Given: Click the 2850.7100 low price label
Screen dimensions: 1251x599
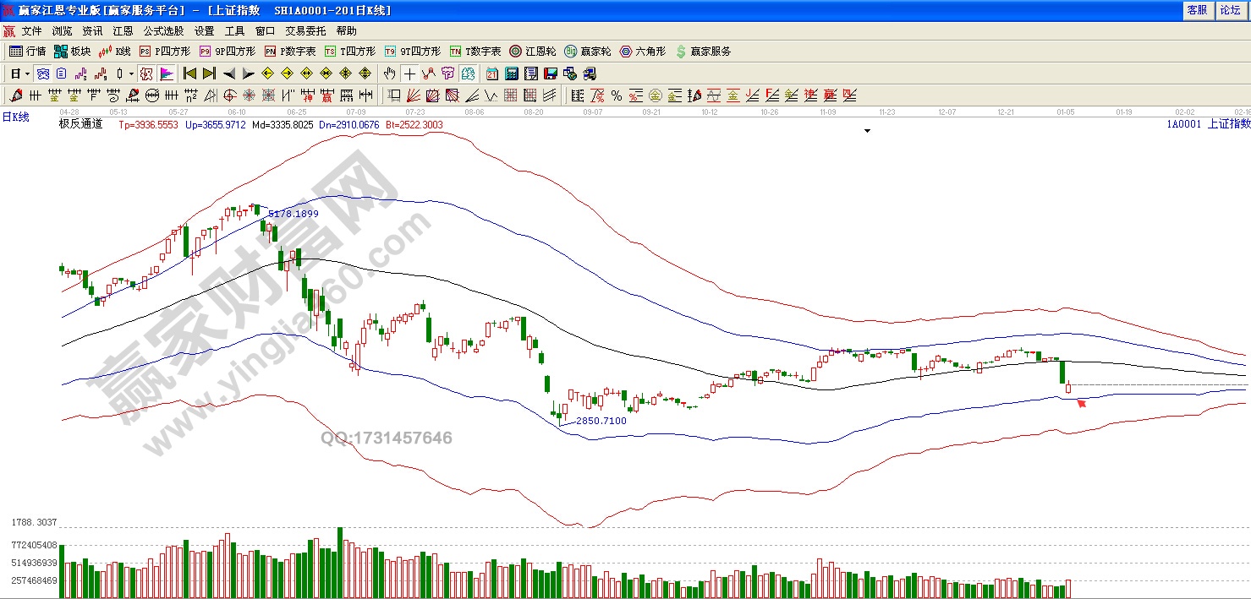Looking at the screenshot, I should [x=601, y=421].
